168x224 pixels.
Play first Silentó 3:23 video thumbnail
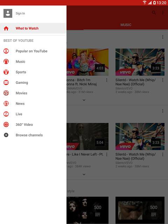tap(140, 62)
